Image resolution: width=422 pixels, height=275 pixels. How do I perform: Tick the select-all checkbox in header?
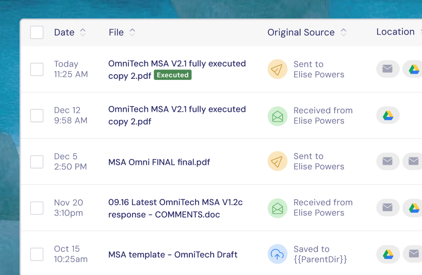pyautogui.click(x=37, y=32)
